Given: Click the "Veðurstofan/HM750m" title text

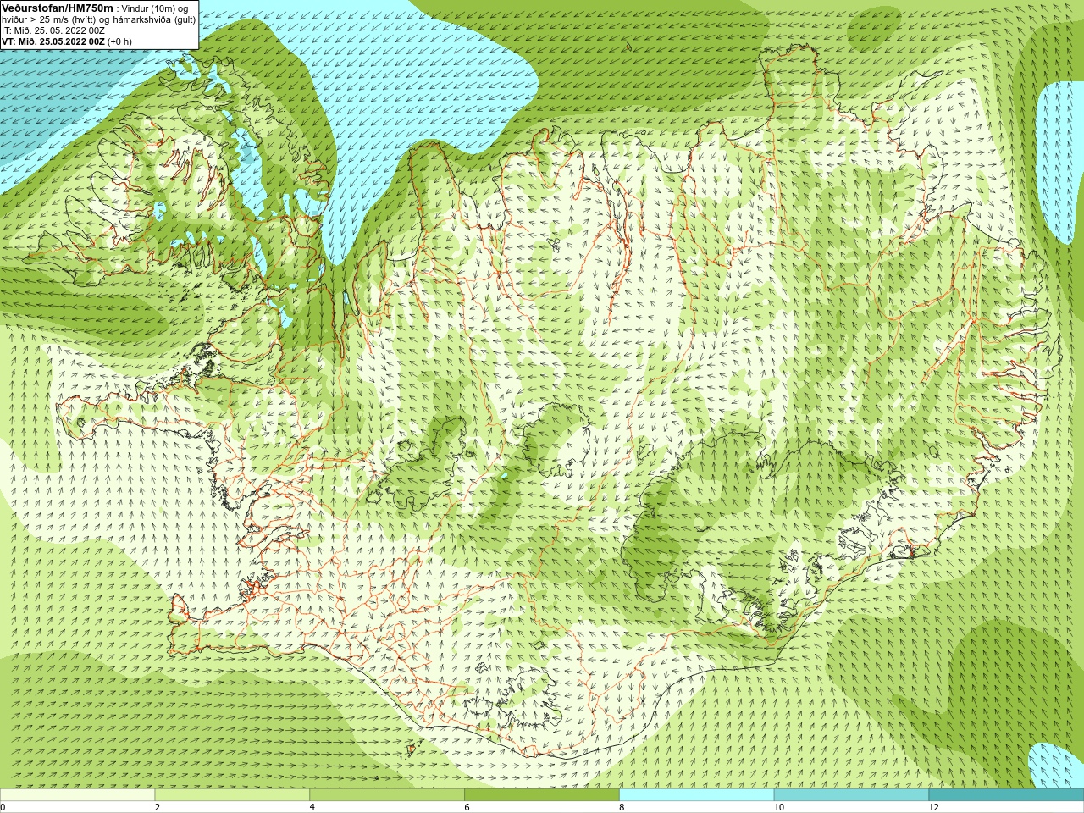Looking at the screenshot, I should tap(57, 8).
